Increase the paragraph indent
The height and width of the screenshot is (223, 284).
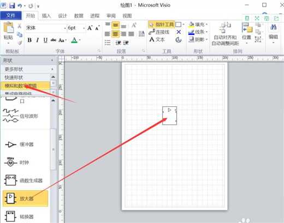126,43
